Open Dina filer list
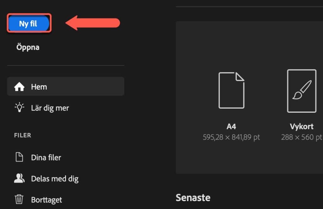The height and width of the screenshot is (209, 323). [x=46, y=158]
